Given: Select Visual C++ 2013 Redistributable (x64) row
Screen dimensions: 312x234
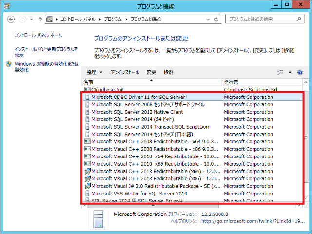Looking at the screenshot, I should point(192,171).
